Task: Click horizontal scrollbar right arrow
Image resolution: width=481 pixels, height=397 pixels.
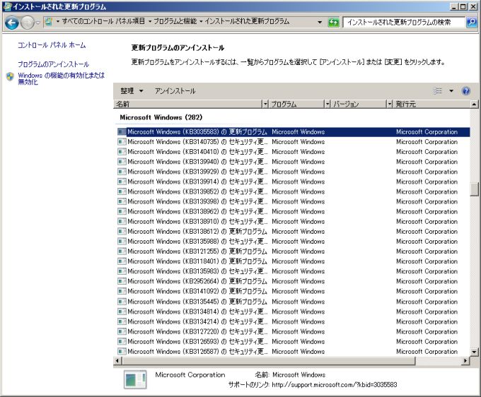Action: click(465, 360)
